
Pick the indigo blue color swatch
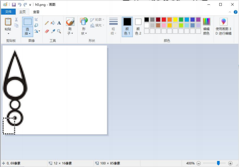point(192,19)
